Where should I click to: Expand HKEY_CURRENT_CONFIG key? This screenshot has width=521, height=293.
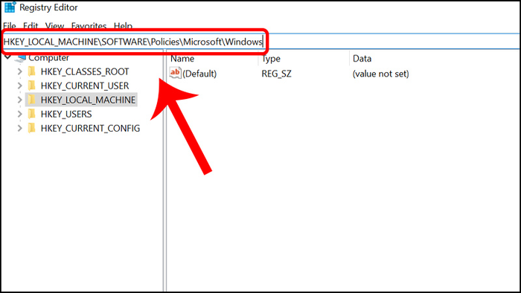pyautogui.click(x=19, y=128)
